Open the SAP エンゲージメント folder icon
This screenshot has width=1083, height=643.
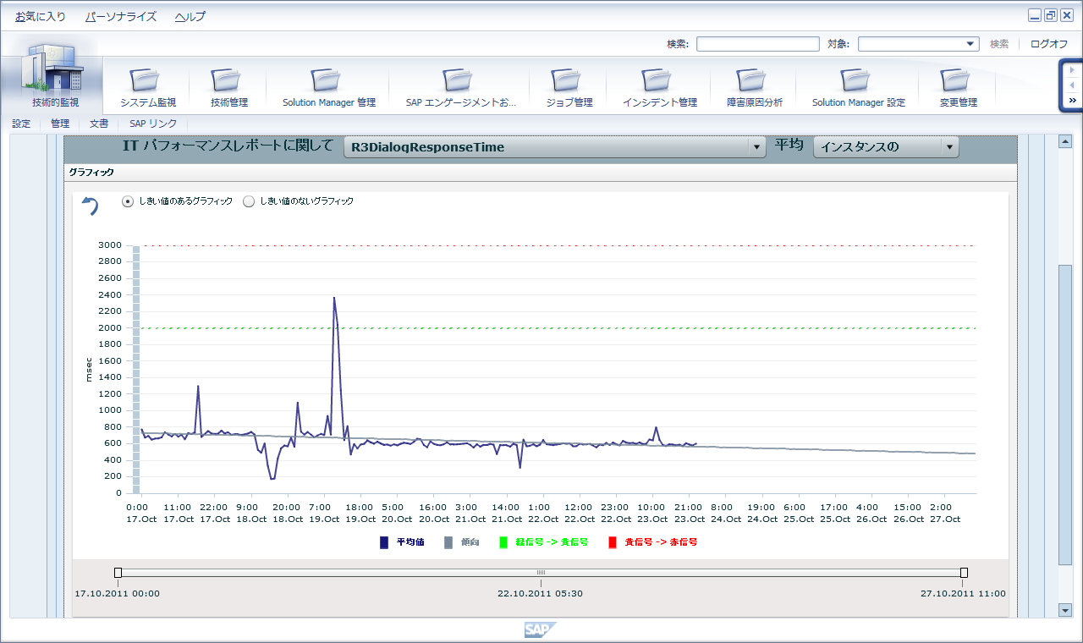(459, 80)
